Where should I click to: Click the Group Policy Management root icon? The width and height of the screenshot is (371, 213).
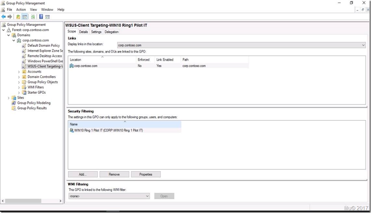pyautogui.click(x=4, y=25)
